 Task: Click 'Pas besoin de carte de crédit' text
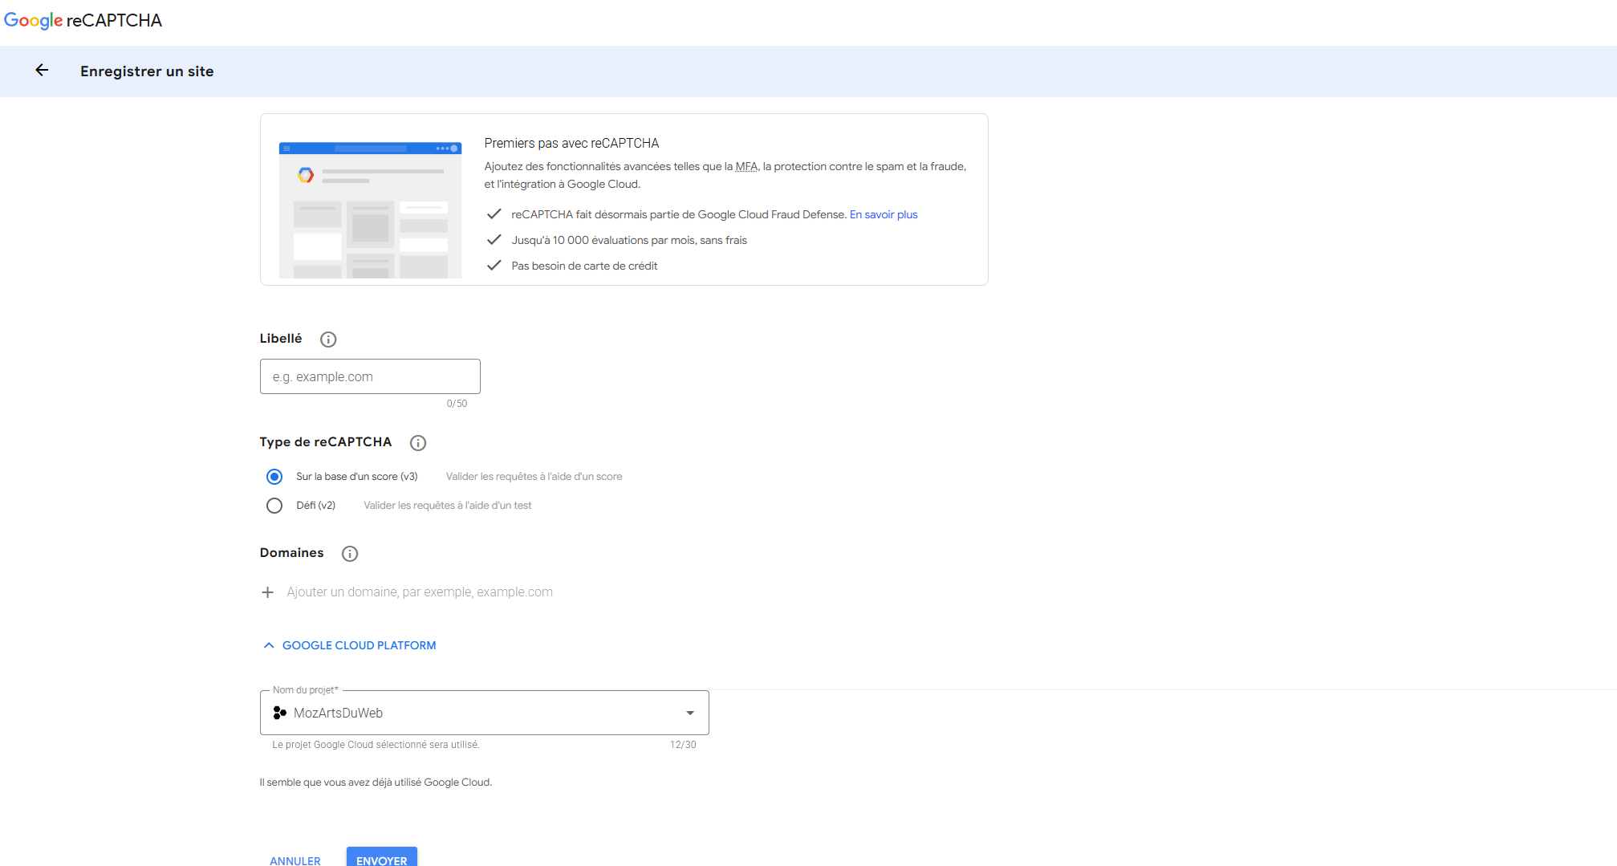pos(584,266)
